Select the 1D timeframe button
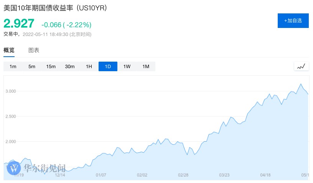Image resolution: width=313 pixels, height=183 pixels. click(x=108, y=67)
